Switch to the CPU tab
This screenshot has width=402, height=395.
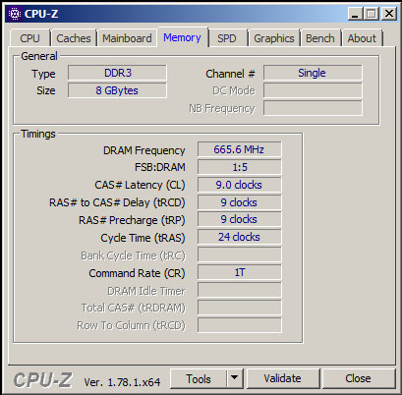click(x=29, y=38)
